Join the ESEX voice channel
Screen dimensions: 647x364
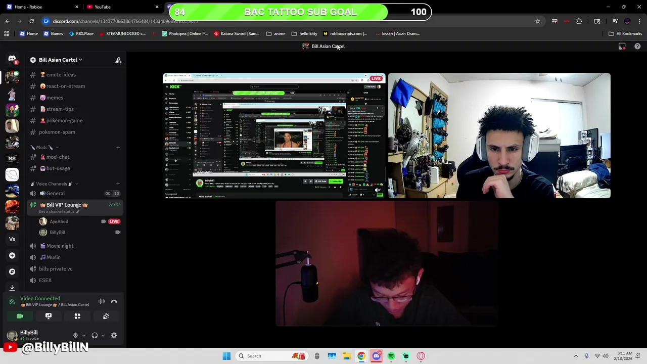75,280
